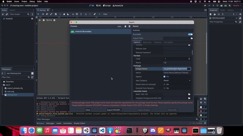243x136 pixels.
Task: Switch to the Script workspace
Action: (107, 6)
